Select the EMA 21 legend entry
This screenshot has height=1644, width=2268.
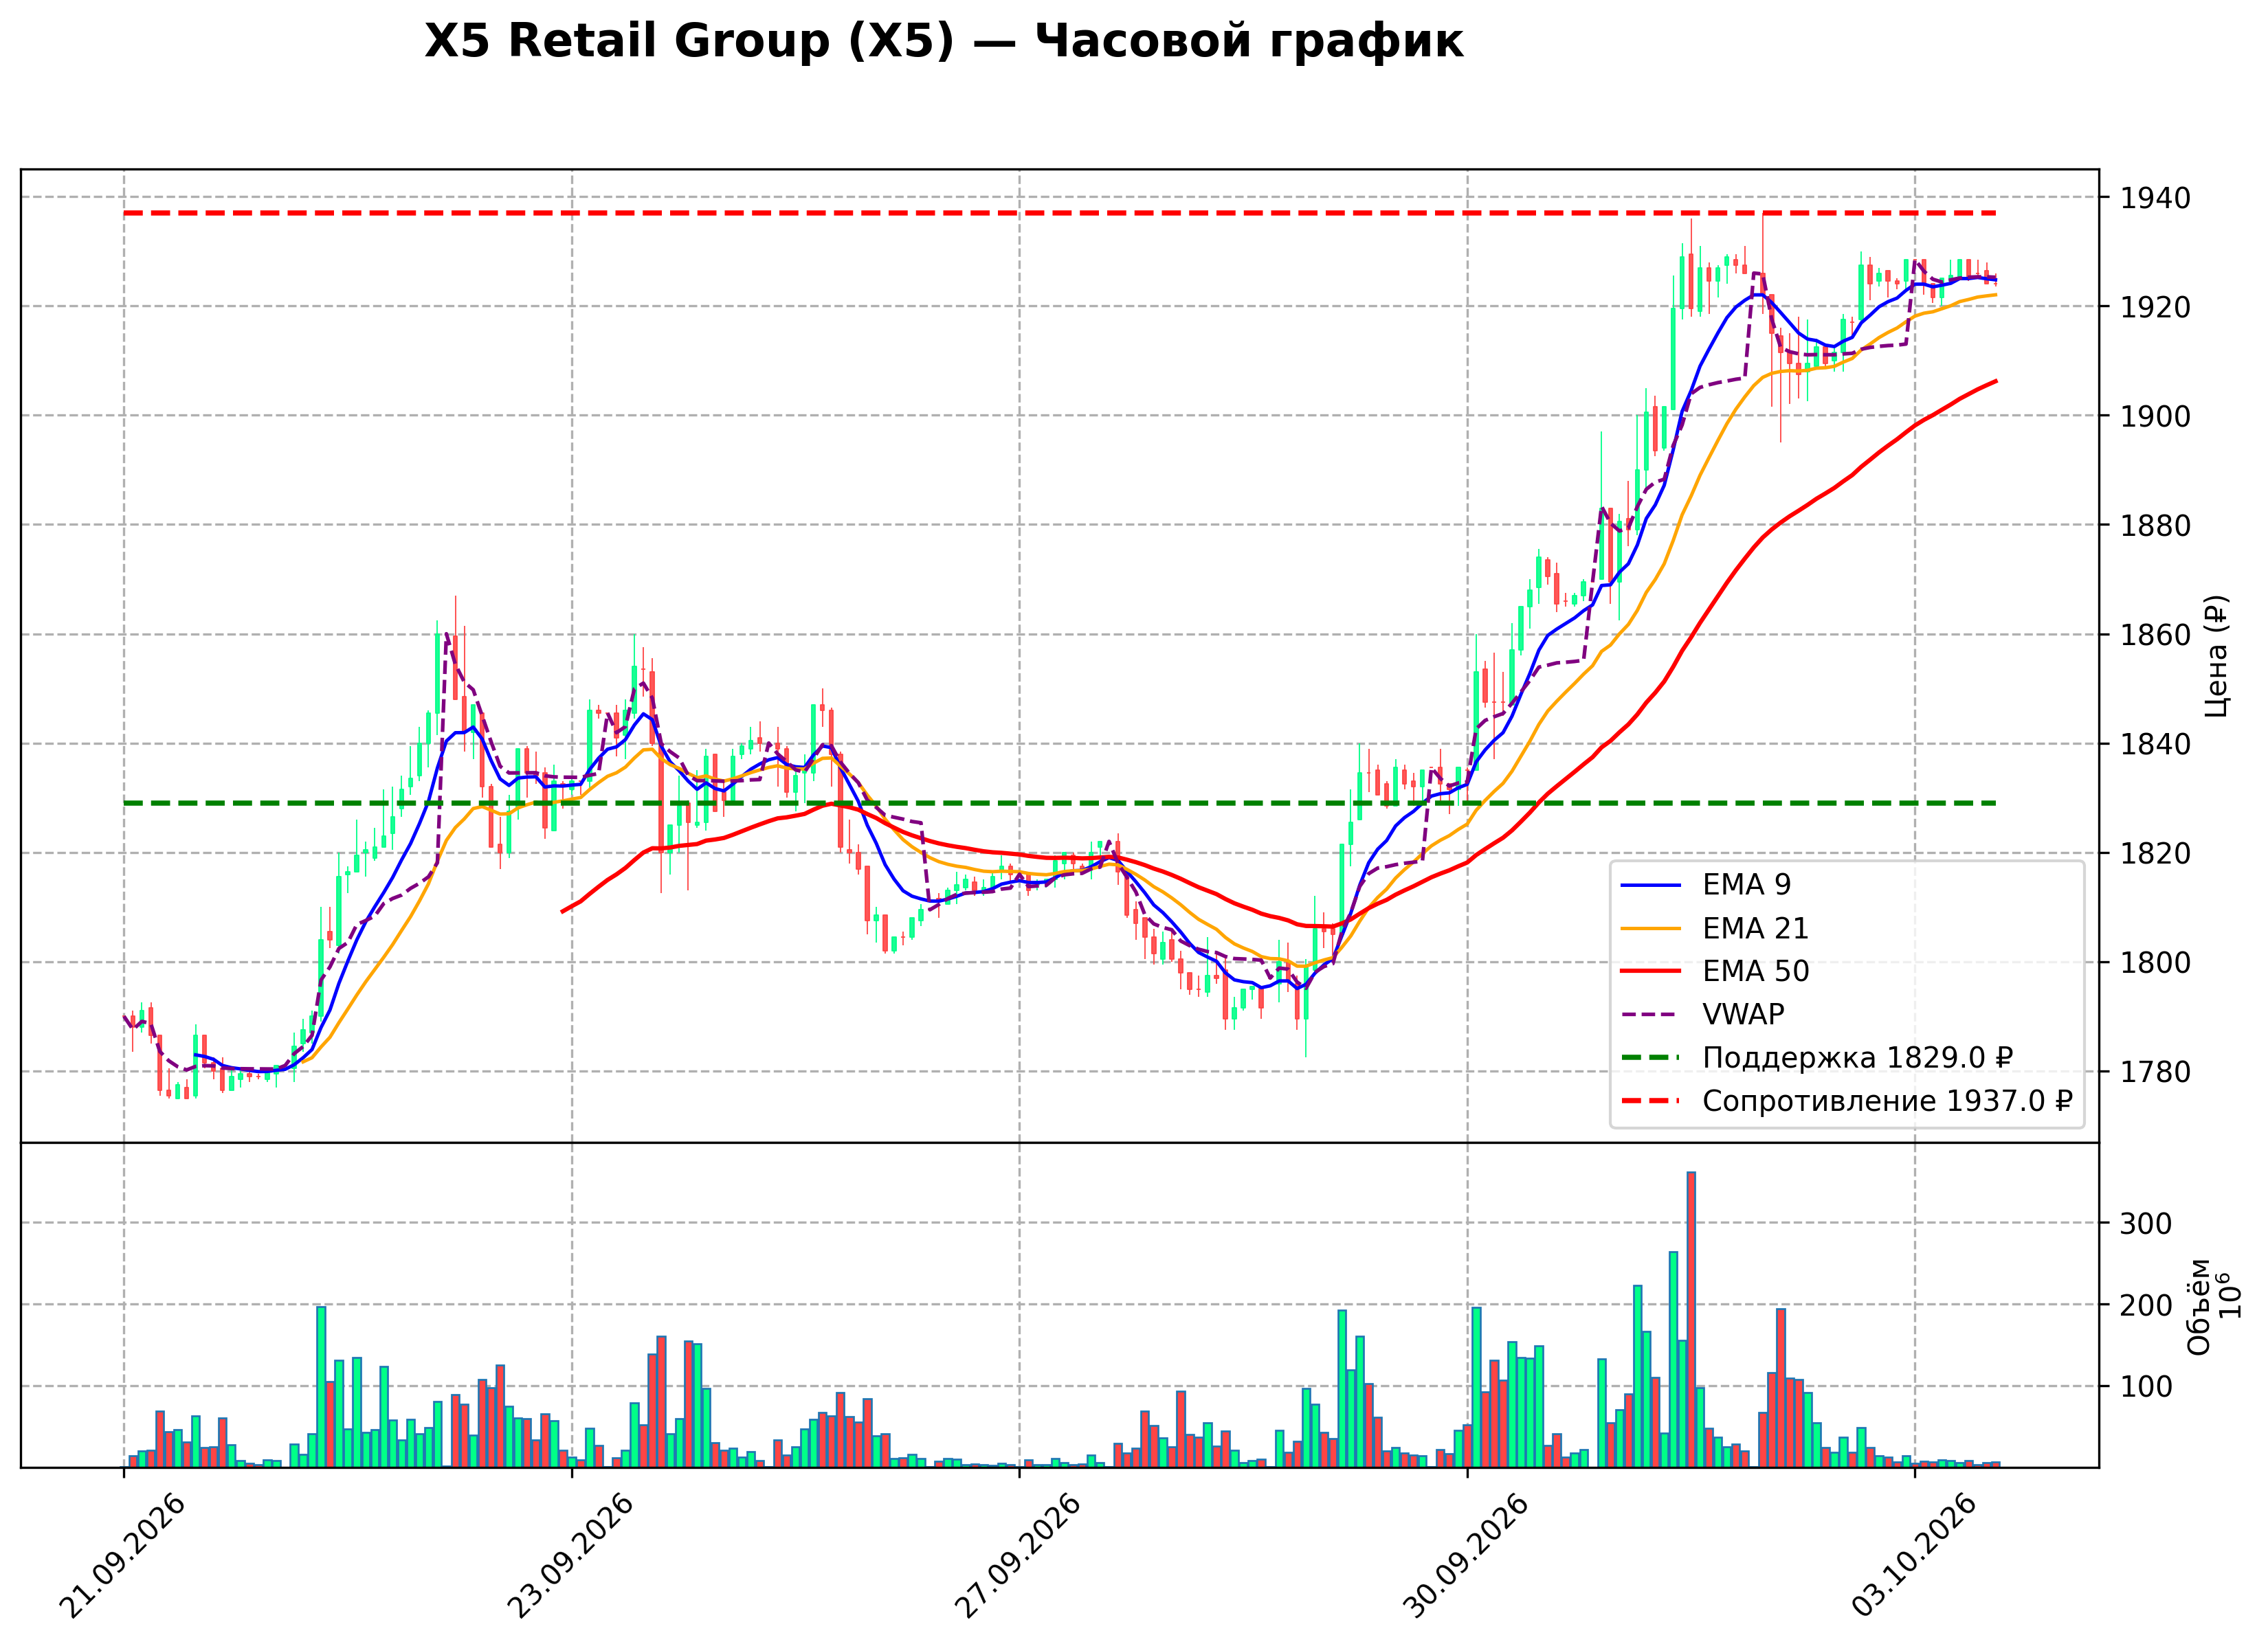pos(1715,928)
